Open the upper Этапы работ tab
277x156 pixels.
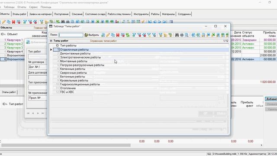tap(19, 14)
